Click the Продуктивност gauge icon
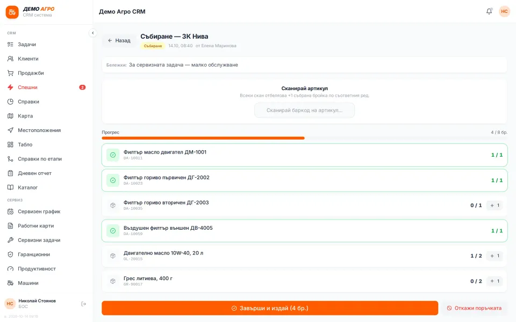516x322 pixels. point(11,269)
